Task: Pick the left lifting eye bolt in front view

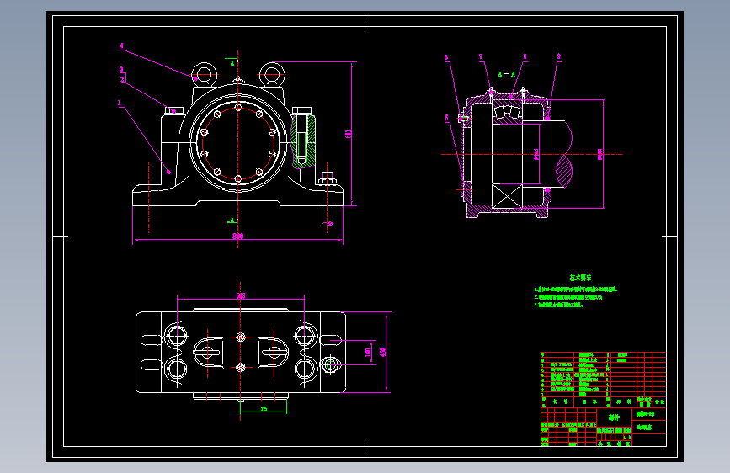Action: 205,75
